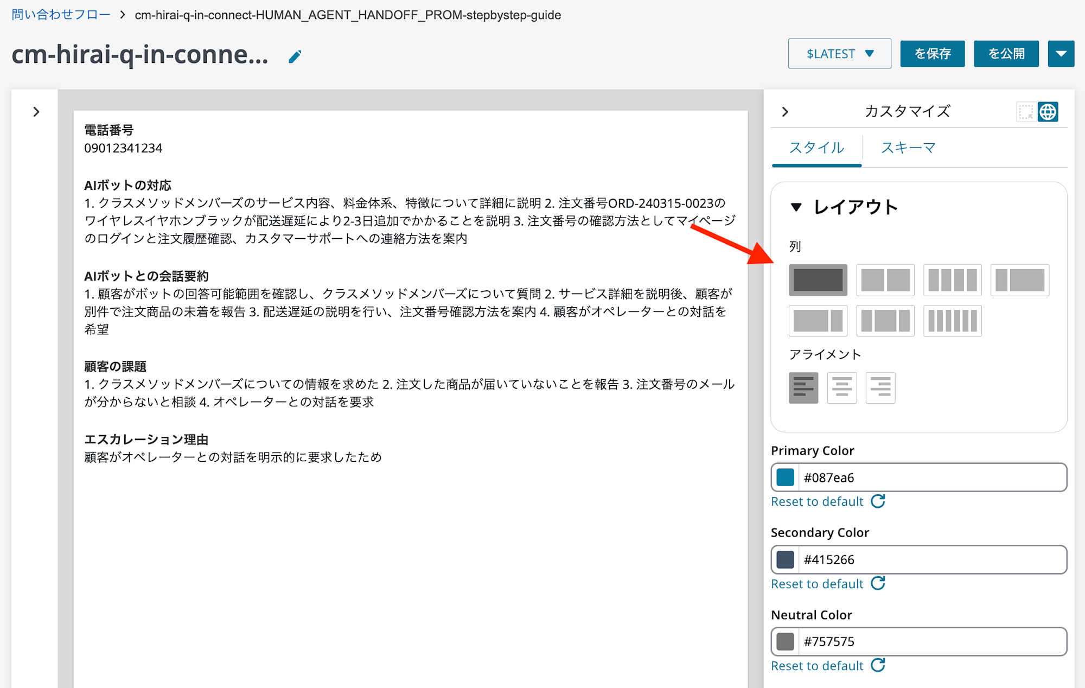Toggle right text alignment
1085x688 pixels.
point(880,387)
